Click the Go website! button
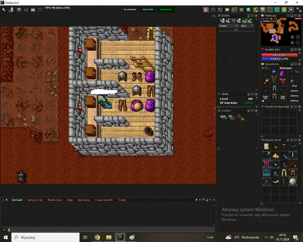Viewport: 303px width, 242px height. (130, 9)
